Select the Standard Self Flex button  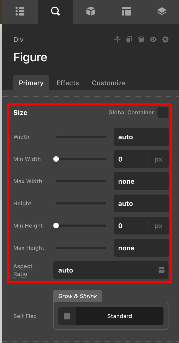(119, 316)
